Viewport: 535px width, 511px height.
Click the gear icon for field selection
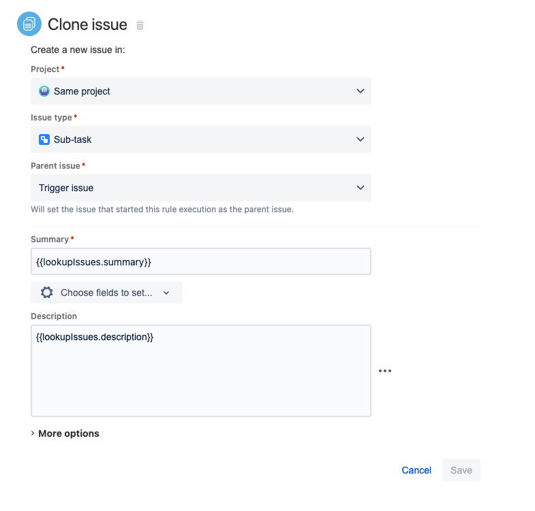47,293
